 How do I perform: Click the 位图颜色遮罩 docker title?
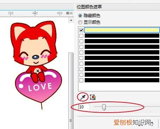coord(89,7)
